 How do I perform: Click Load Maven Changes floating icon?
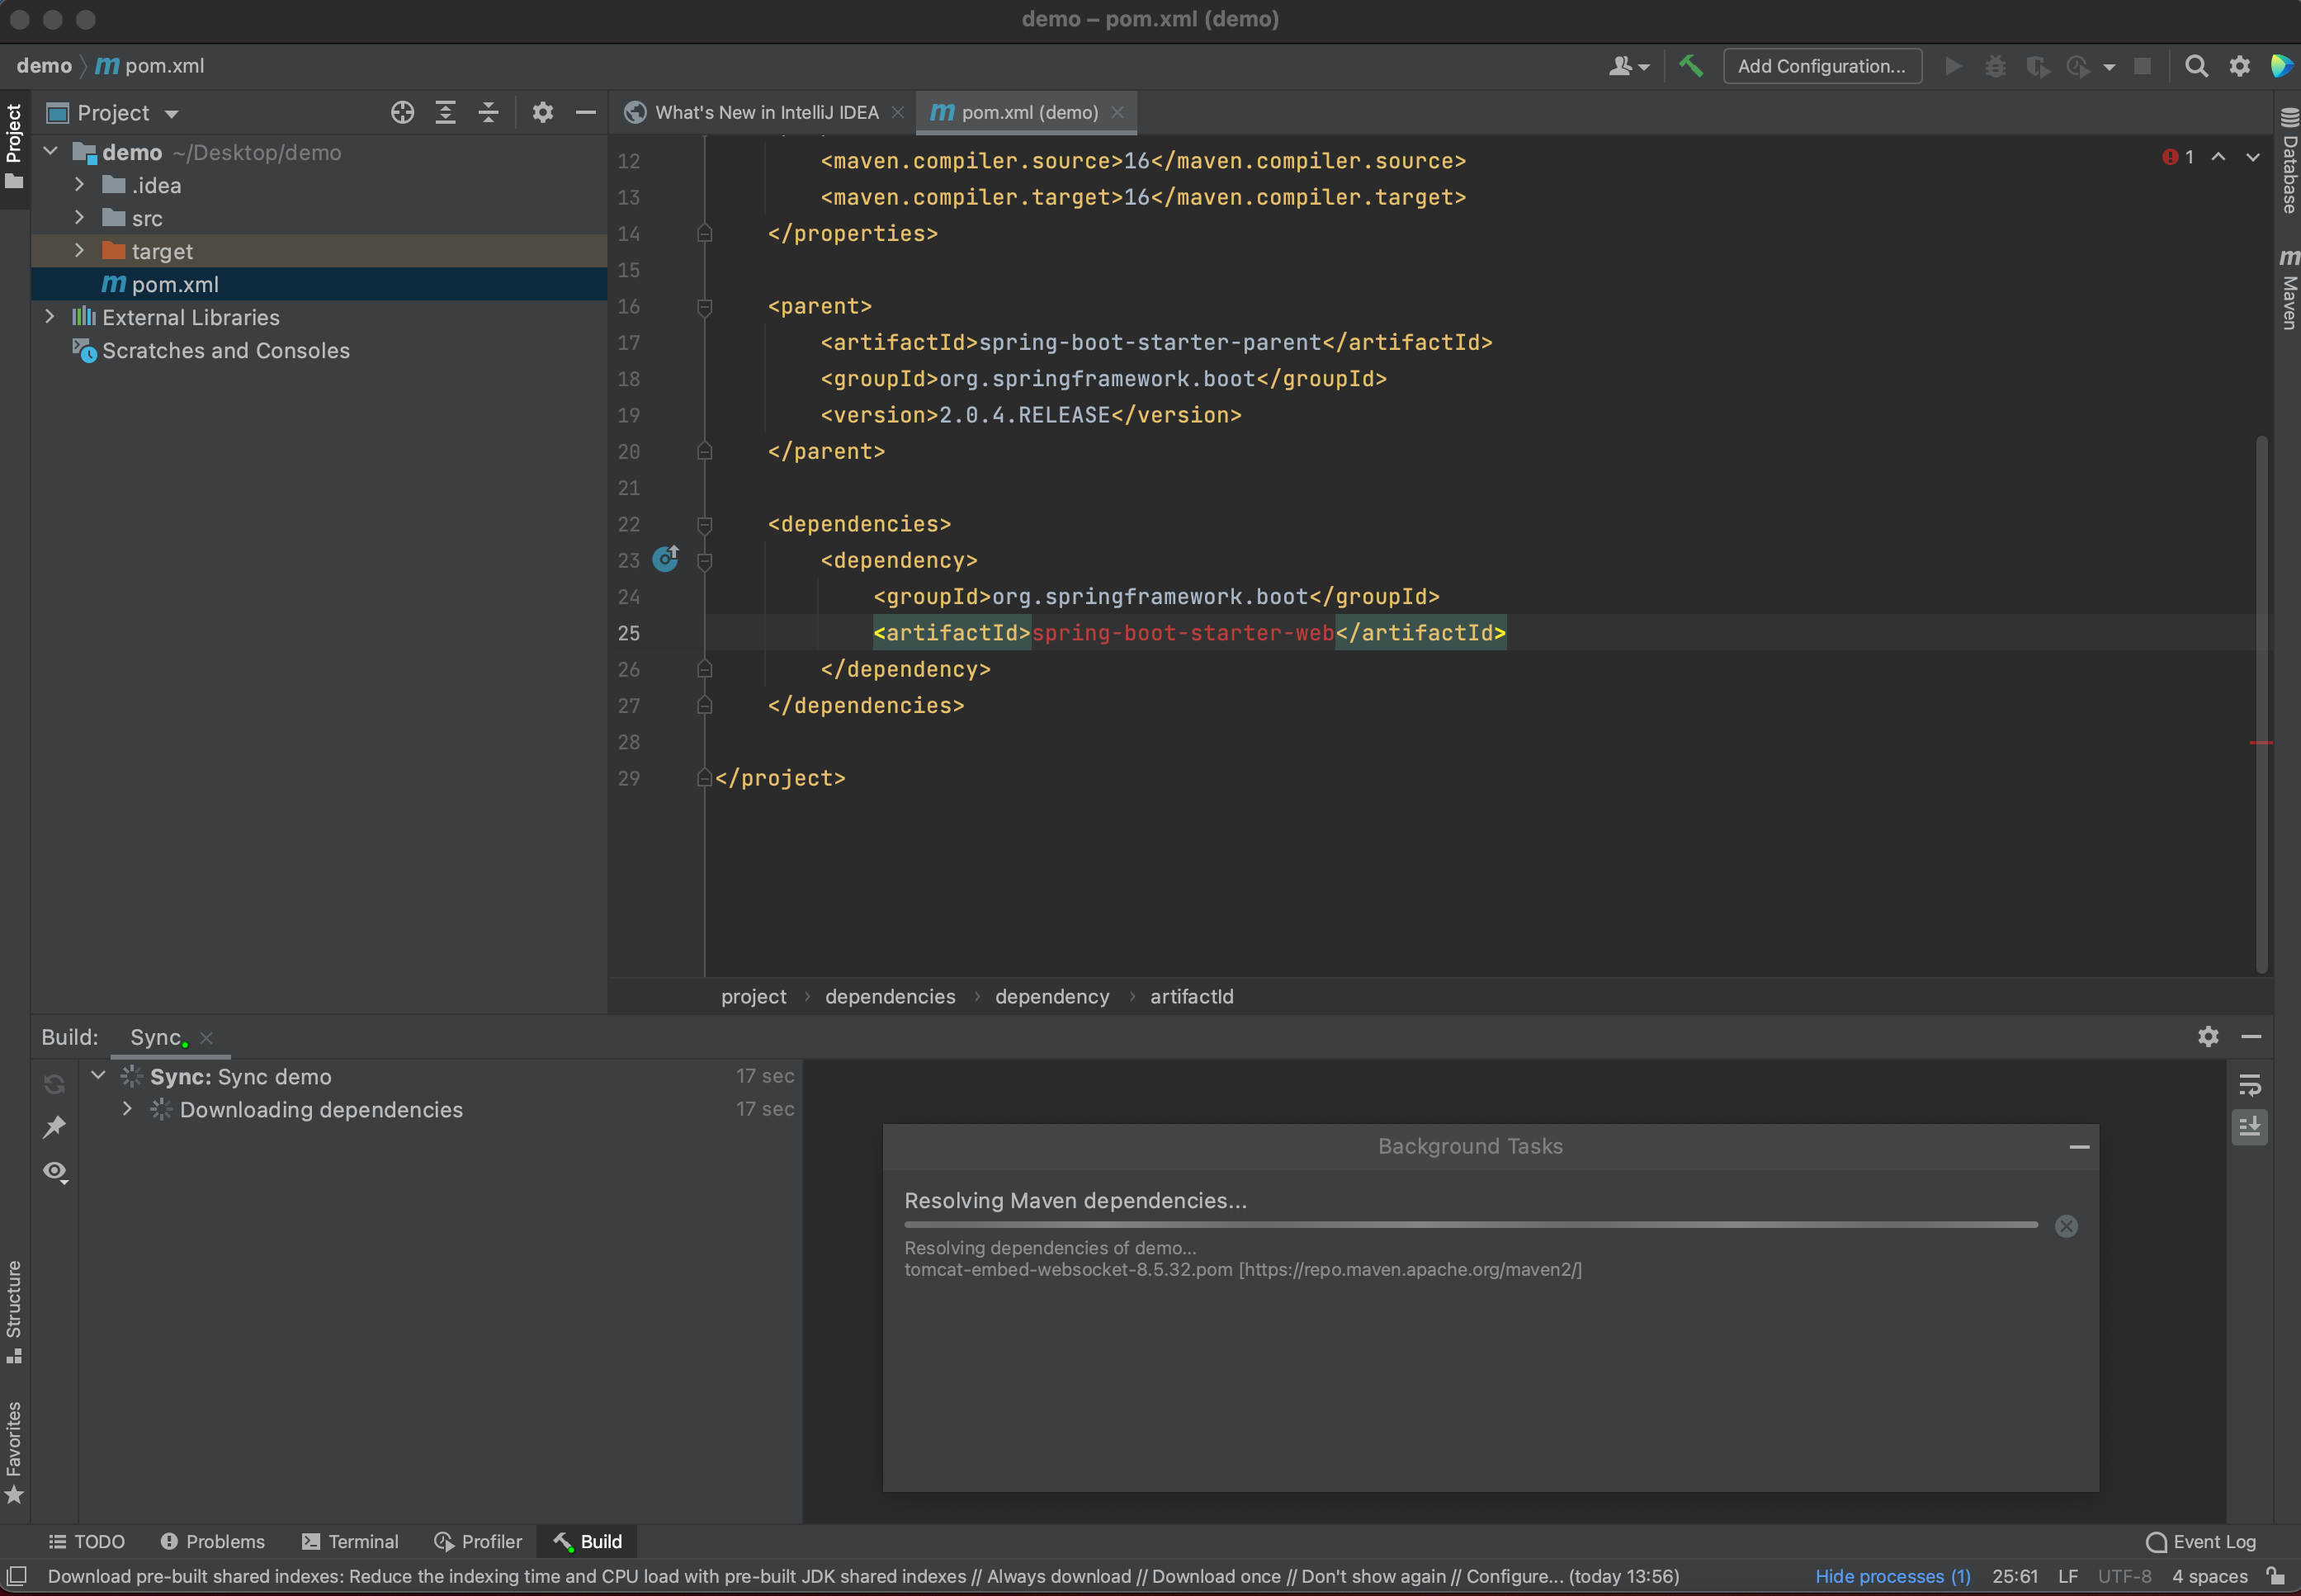coord(666,559)
